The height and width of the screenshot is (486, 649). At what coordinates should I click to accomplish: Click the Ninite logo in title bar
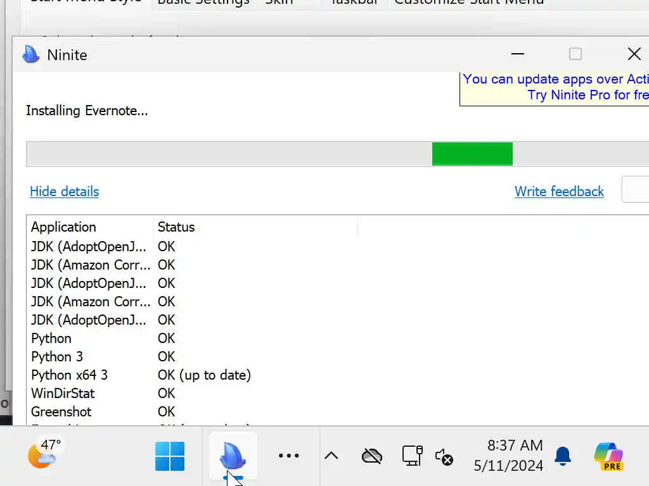30,54
